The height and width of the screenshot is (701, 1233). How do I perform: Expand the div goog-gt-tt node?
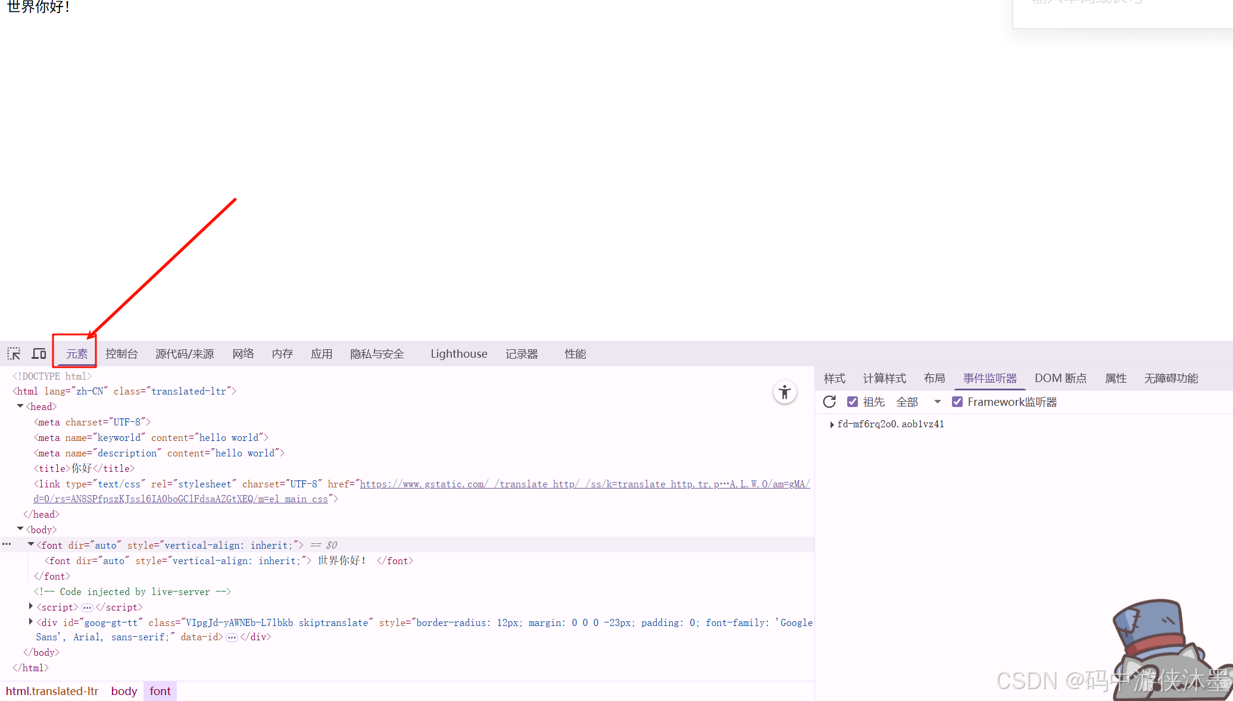pos(31,621)
